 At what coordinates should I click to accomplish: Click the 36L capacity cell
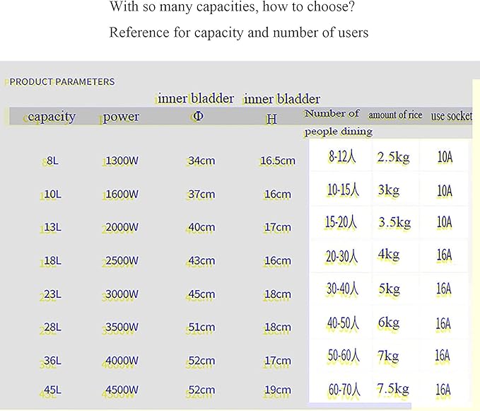52,361
